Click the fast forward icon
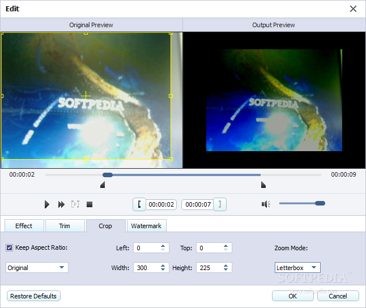366x308 pixels. [x=61, y=204]
